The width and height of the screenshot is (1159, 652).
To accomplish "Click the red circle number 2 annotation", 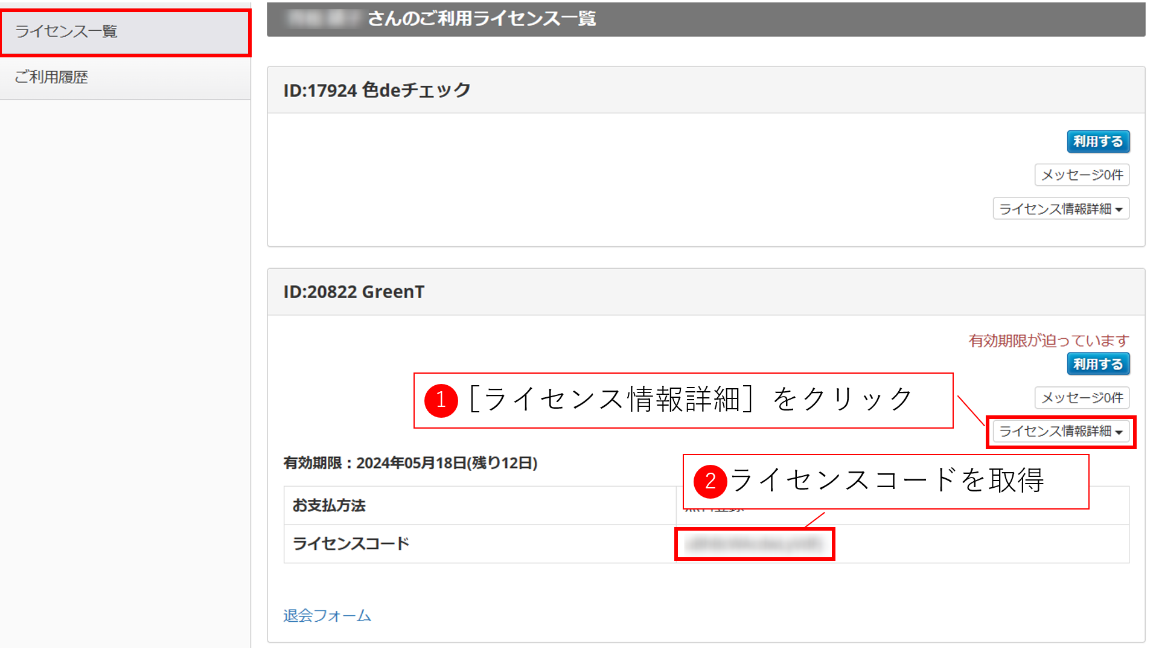I will 710,481.
